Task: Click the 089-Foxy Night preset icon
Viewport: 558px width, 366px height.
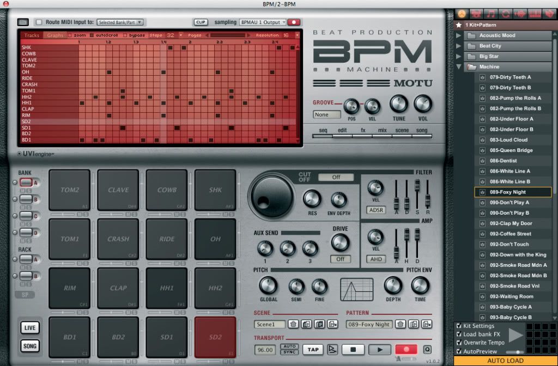Action: coord(482,192)
